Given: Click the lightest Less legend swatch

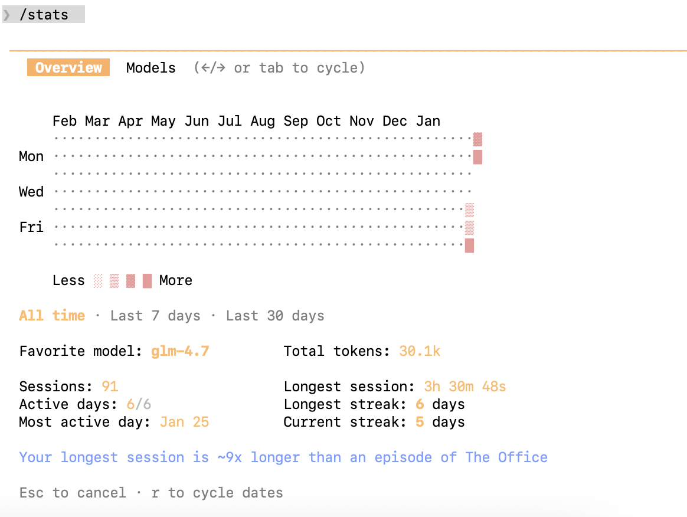Looking at the screenshot, I should coord(98,281).
